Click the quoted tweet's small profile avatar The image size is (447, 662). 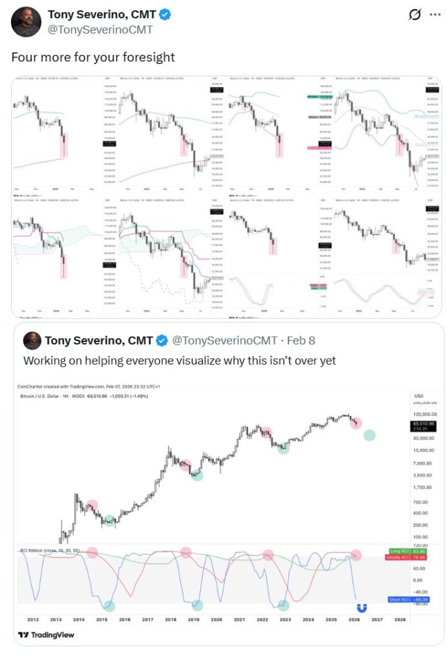(30, 340)
